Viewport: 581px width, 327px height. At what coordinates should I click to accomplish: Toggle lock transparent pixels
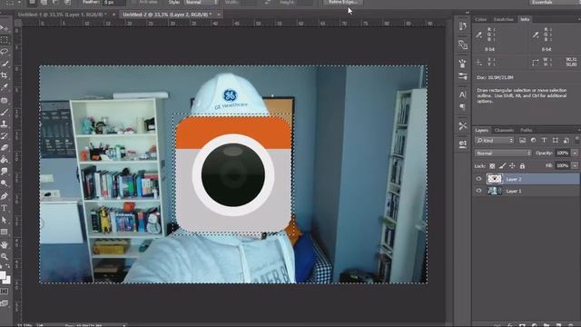tap(492, 166)
